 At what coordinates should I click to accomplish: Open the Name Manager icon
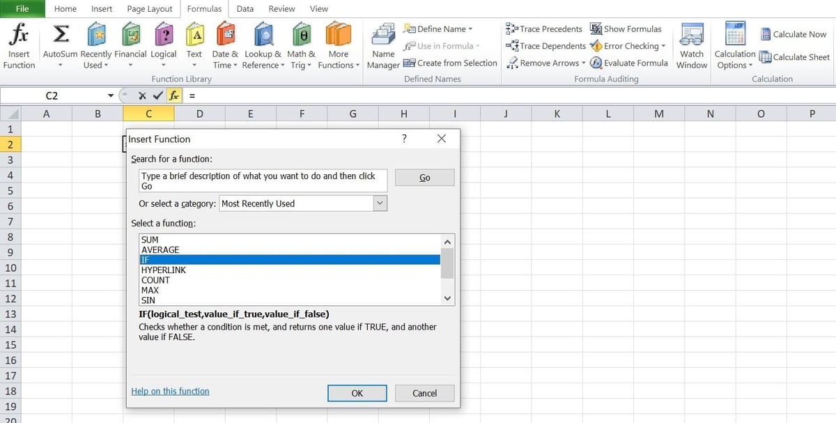pos(383,35)
